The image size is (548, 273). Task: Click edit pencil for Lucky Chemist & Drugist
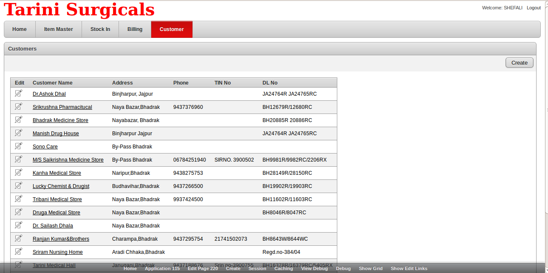[x=19, y=185]
